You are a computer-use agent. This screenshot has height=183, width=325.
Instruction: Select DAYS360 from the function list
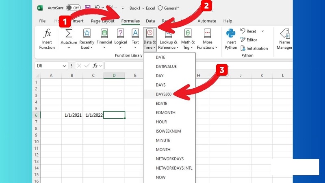[164, 94]
